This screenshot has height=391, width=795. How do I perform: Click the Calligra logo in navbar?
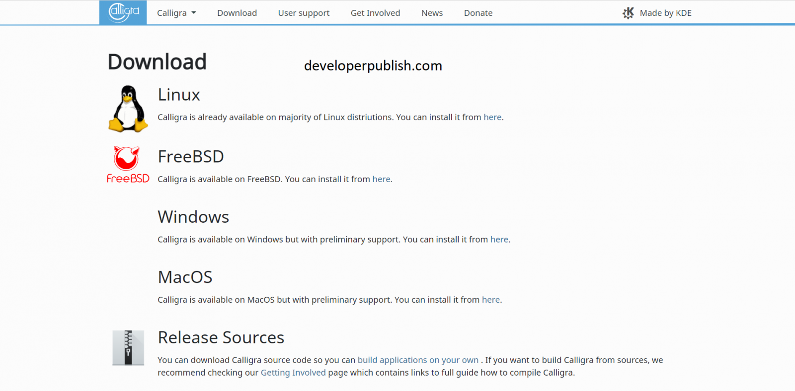click(x=123, y=12)
